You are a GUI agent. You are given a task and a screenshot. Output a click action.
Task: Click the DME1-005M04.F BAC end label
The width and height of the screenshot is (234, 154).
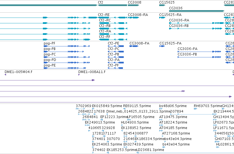(x=18, y=72)
